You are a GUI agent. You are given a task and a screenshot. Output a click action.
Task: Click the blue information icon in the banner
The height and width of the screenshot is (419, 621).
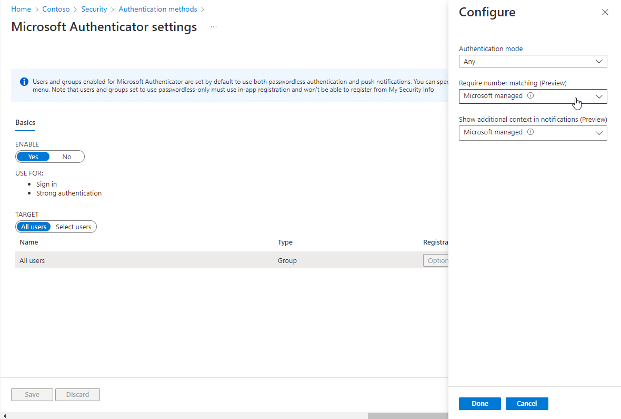(24, 82)
